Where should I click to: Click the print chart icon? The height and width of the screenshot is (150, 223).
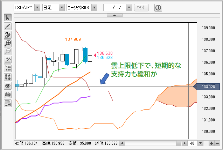click(8, 95)
